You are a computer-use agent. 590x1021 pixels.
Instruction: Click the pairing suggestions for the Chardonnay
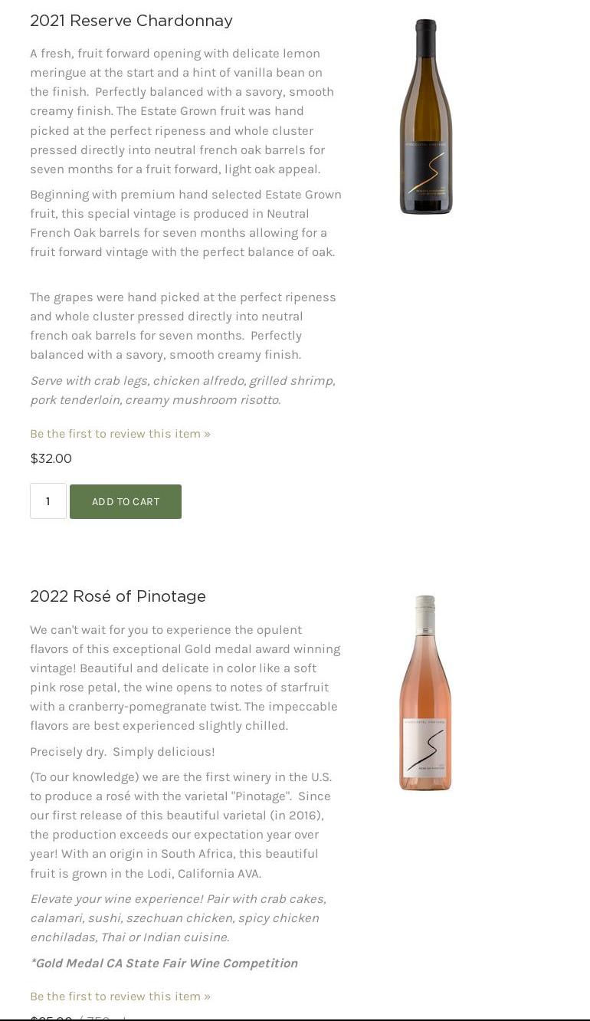tap(182, 389)
